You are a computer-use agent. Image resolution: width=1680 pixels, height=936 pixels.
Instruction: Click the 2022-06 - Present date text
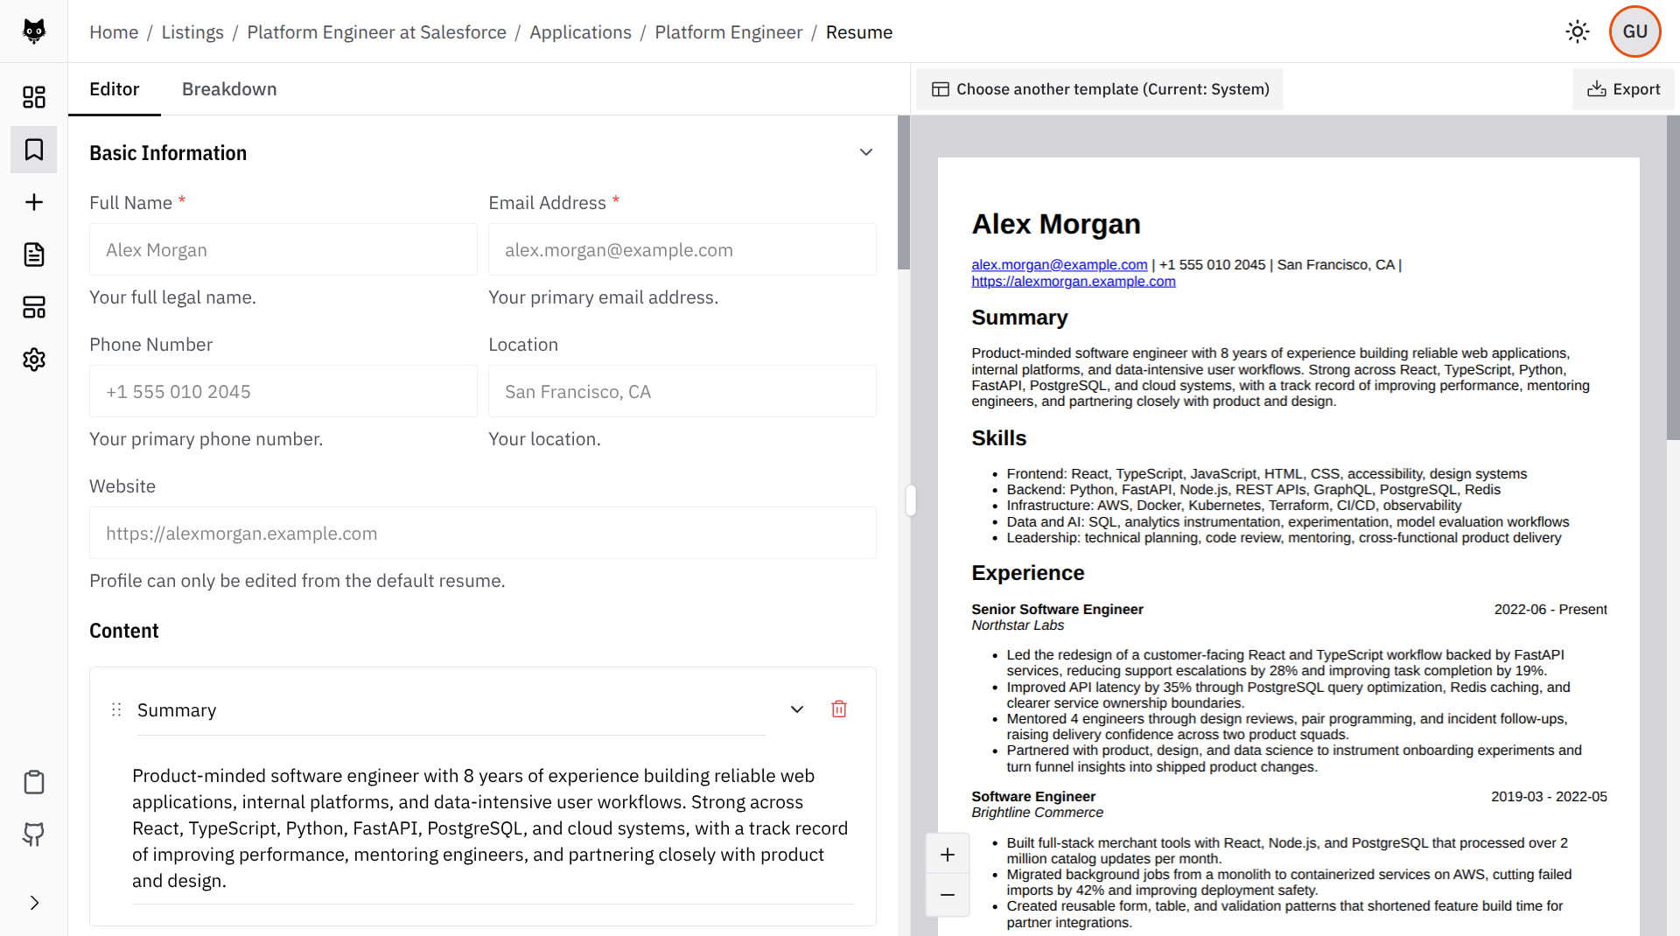click(1550, 609)
